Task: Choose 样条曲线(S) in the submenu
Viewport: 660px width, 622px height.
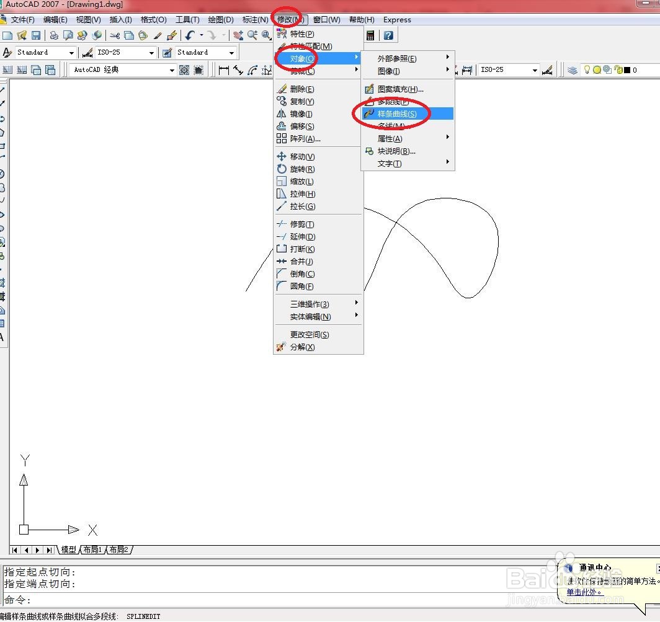Action: point(408,113)
